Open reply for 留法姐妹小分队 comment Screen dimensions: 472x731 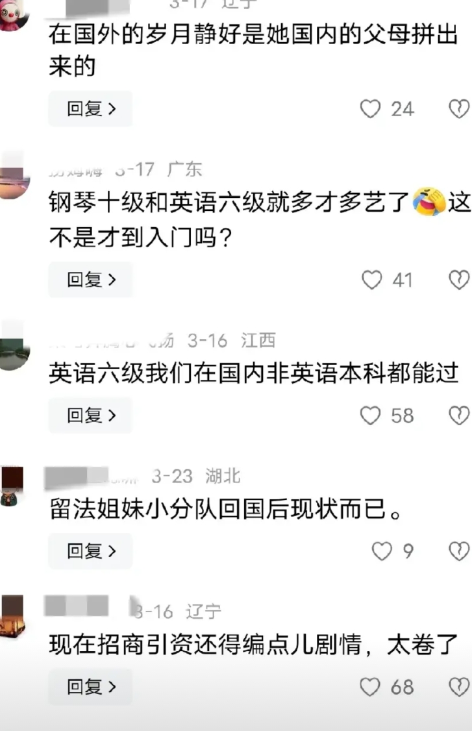(x=90, y=551)
